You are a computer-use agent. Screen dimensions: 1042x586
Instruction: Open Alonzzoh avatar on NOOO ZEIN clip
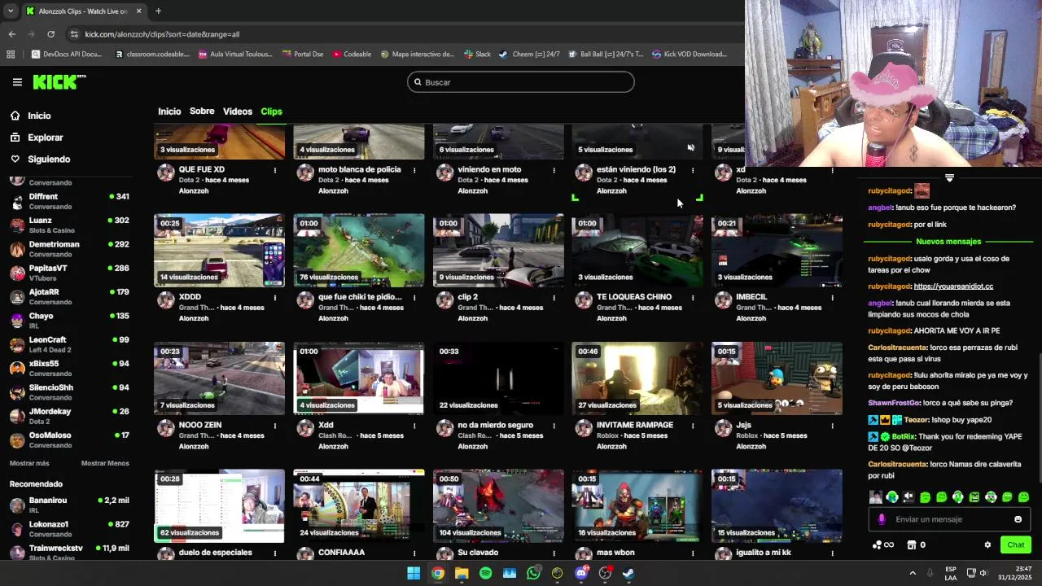point(165,428)
